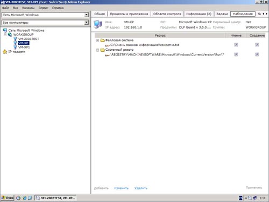Open Internet Explorer from quick launch
Viewport: 269px width, 202px height.
[25, 198]
